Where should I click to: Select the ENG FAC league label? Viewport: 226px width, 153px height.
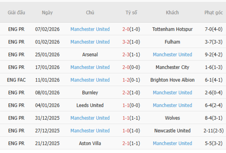[x=16, y=80]
